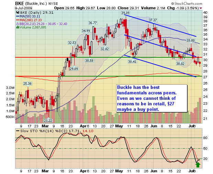Click the 40 mark on price axis

tap(205, 13)
